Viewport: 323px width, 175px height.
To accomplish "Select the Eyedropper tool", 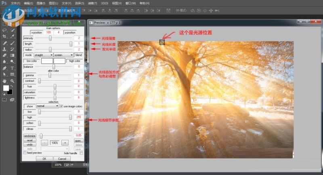I will coord(13,36).
